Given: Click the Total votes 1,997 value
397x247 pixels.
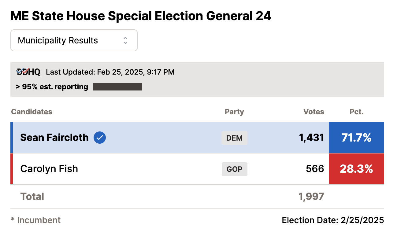Looking at the screenshot, I should [311, 196].
